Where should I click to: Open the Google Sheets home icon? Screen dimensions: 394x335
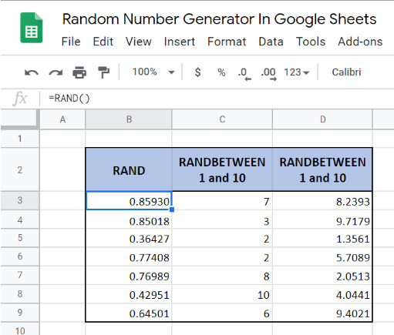coord(32,28)
